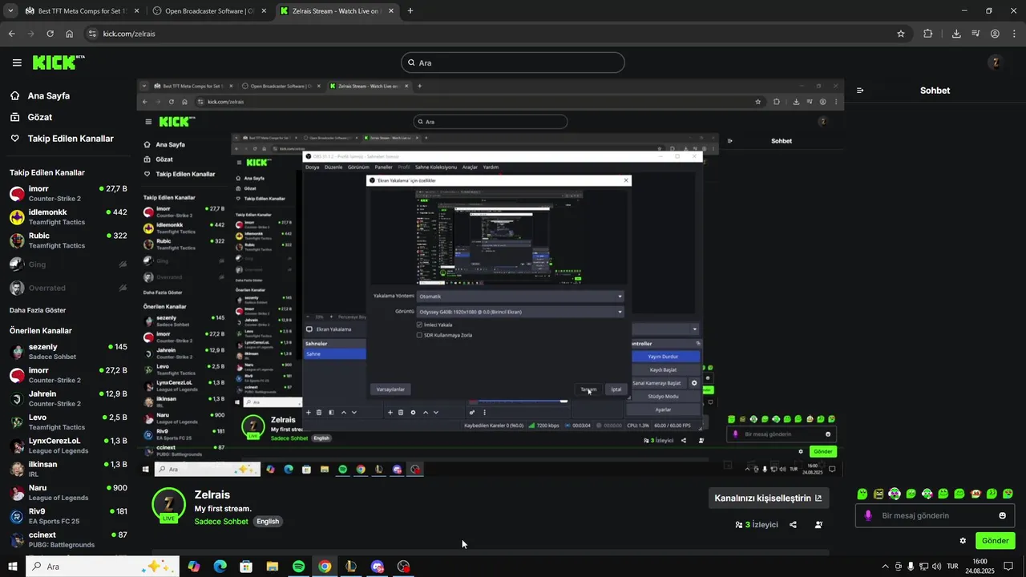Click the English language tag
This screenshot has width=1026, height=577.
tap(268, 521)
